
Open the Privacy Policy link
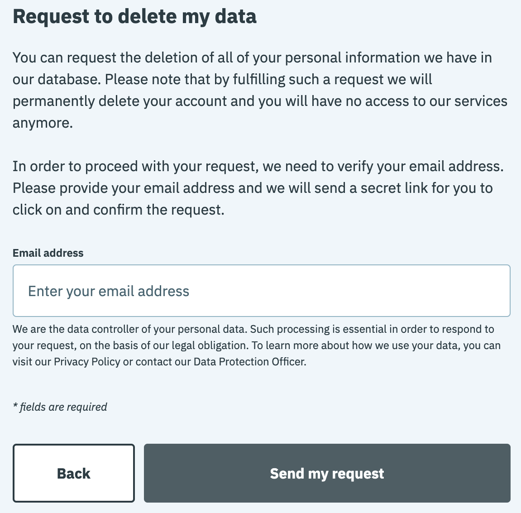pos(87,362)
